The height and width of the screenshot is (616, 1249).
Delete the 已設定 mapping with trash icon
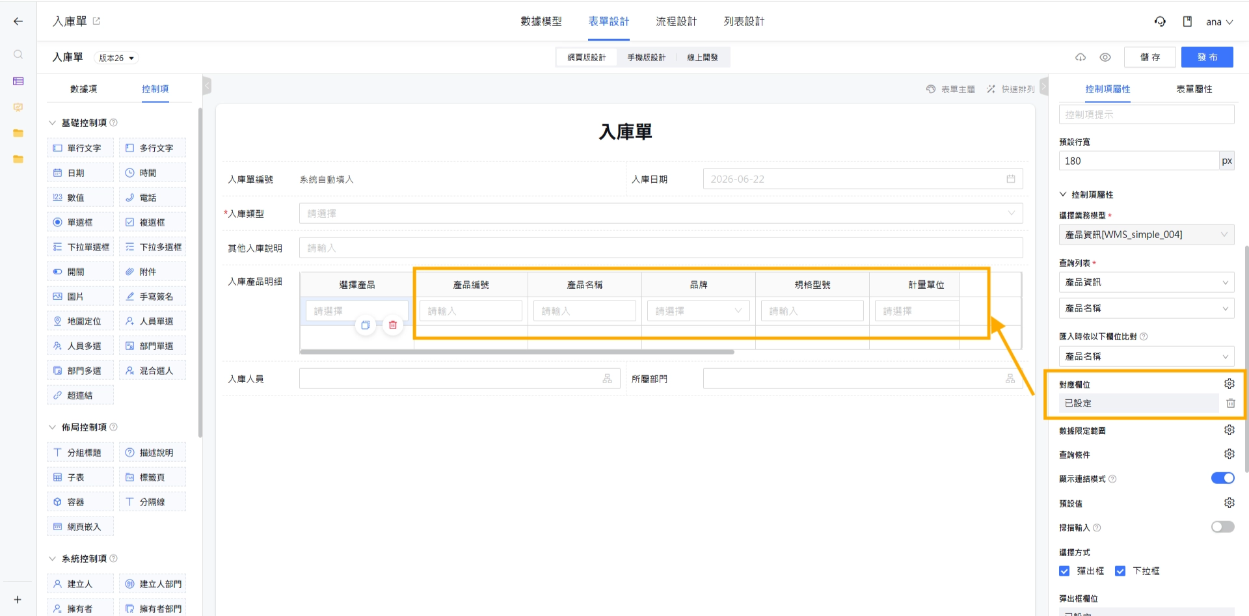[x=1230, y=403]
